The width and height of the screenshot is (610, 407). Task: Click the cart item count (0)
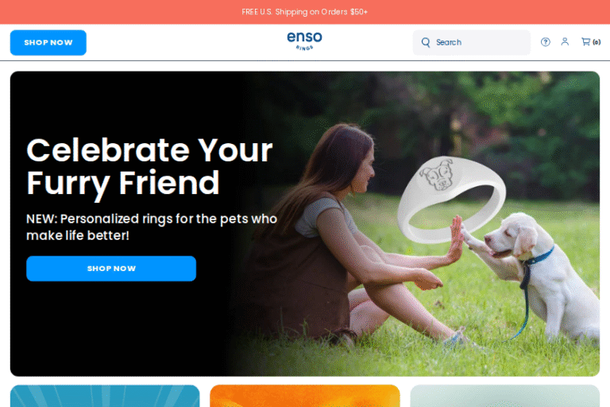596,42
